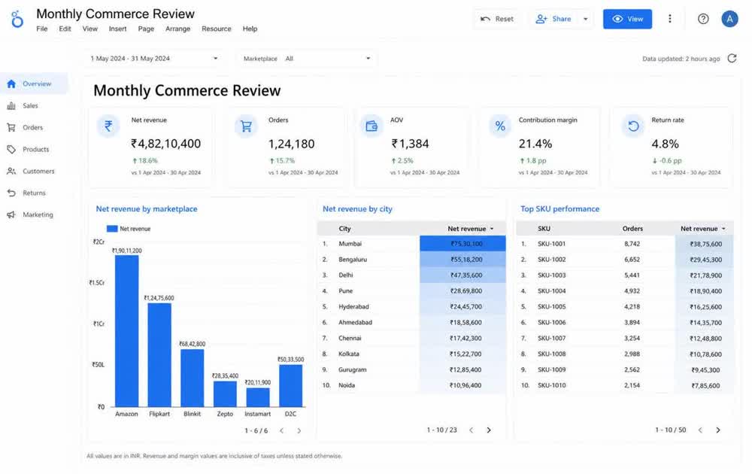Open the Page menu

[x=146, y=29]
